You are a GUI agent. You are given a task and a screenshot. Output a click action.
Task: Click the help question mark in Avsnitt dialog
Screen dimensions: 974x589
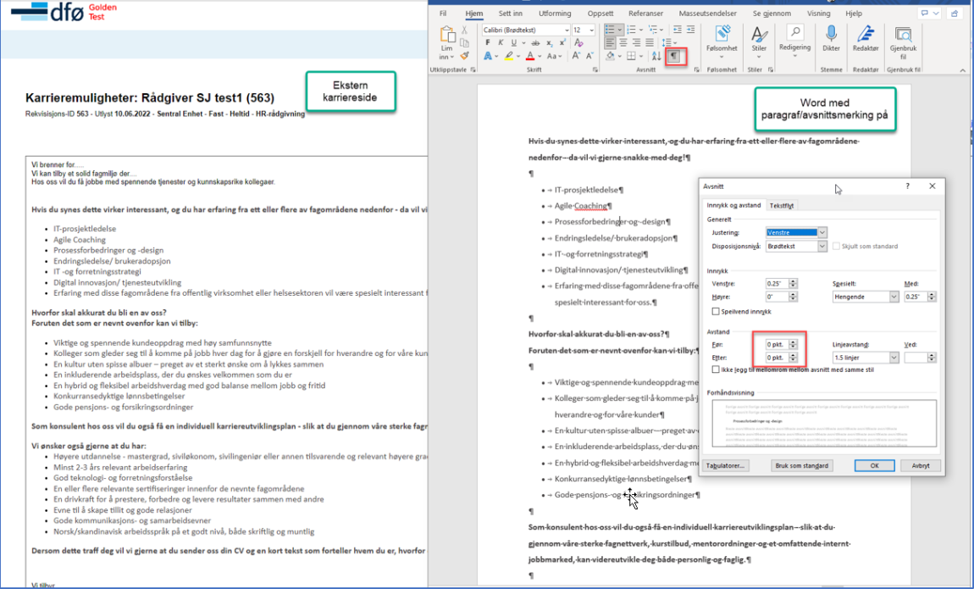pos(908,186)
